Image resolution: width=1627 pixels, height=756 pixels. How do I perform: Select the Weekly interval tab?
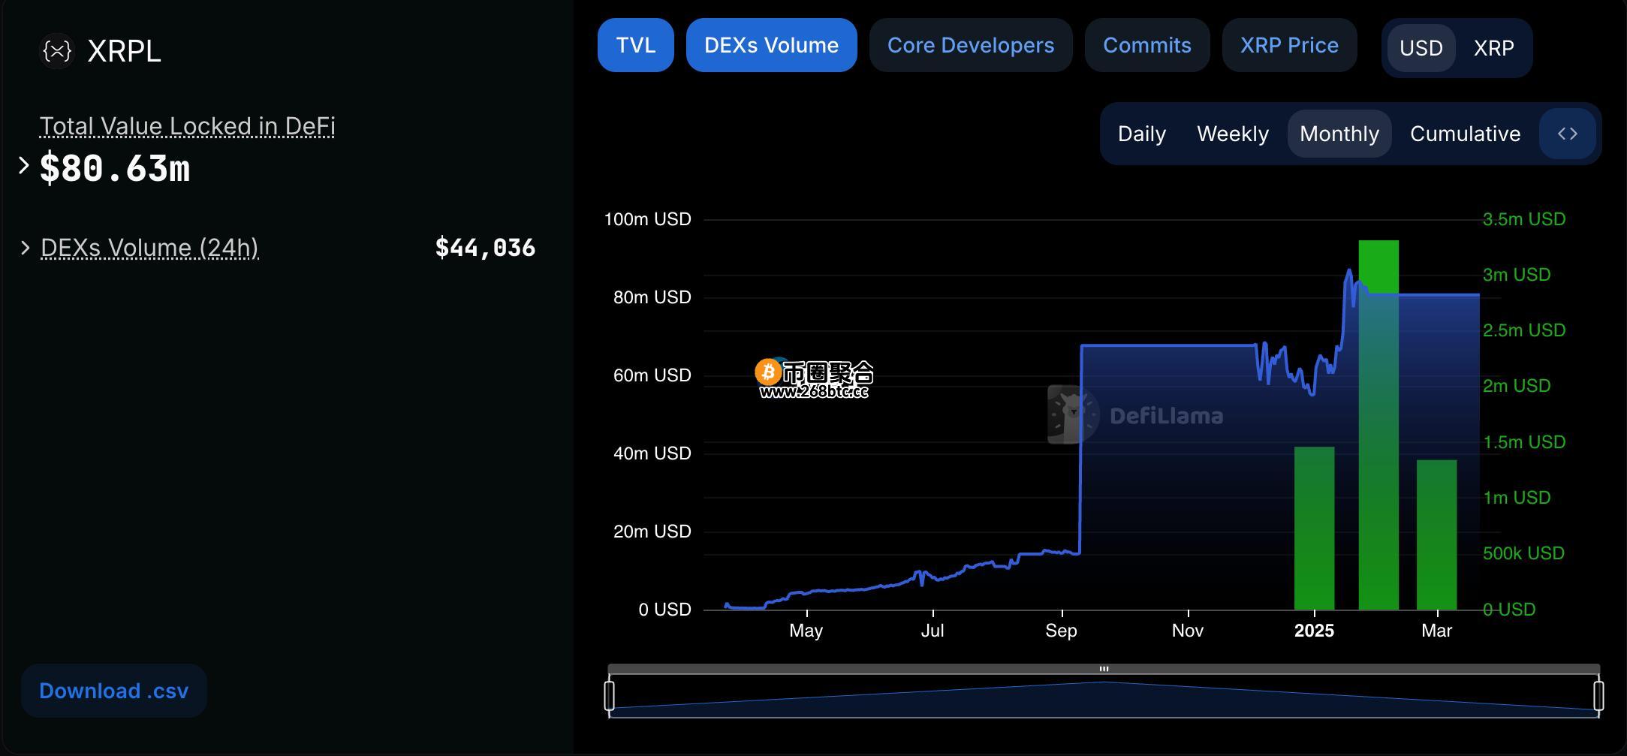(1233, 134)
